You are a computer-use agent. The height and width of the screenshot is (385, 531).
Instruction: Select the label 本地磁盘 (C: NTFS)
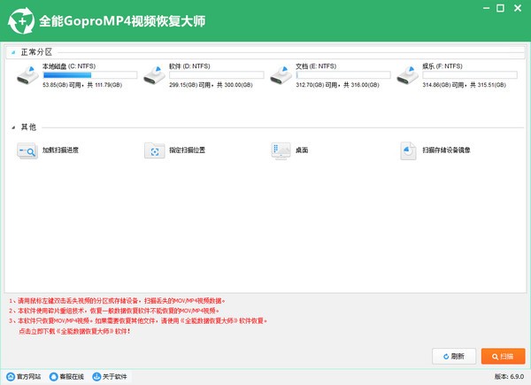(69, 66)
